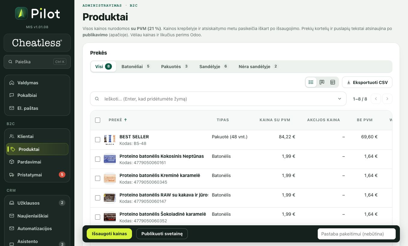The width and height of the screenshot is (408, 246).
Task: Check the Kreminė karamelė row
Action: tap(97, 178)
